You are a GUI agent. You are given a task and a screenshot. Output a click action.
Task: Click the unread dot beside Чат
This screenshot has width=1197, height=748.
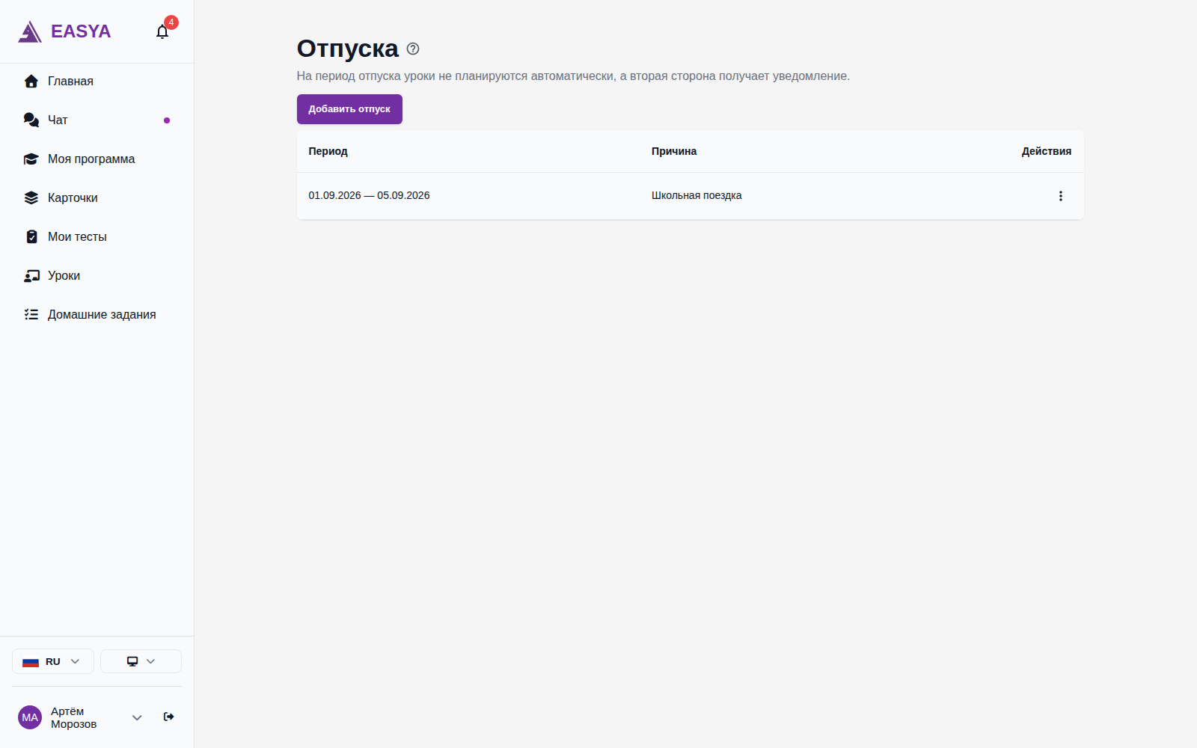[x=167, y=120]
